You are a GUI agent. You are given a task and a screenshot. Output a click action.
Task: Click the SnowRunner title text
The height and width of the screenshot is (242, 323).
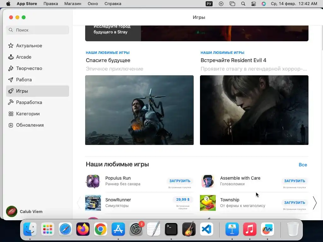coord(118,200)
